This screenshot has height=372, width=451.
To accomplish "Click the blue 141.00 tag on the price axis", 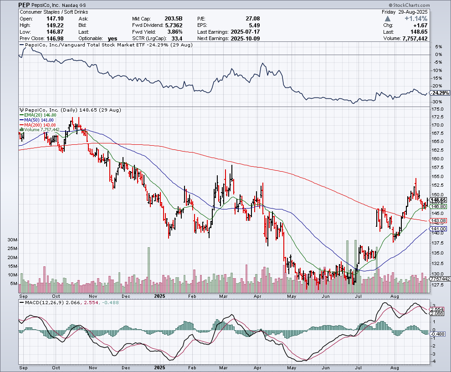I will coord(439,229).
